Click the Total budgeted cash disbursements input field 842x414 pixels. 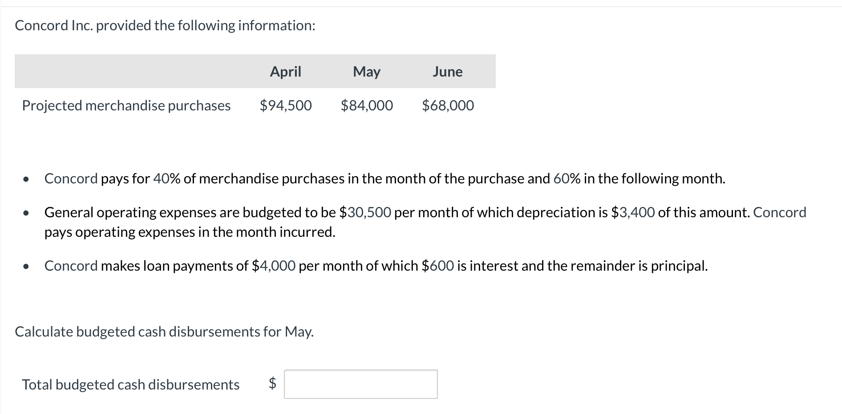click(361, 384)
